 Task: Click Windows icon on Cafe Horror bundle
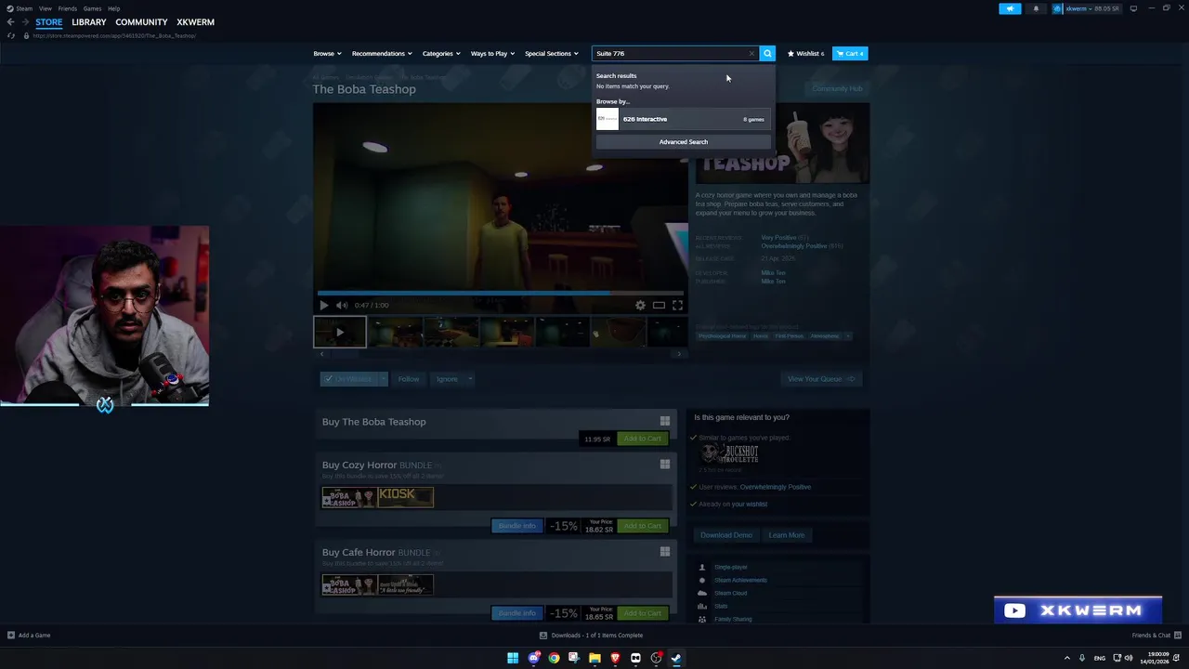(664, 551)
